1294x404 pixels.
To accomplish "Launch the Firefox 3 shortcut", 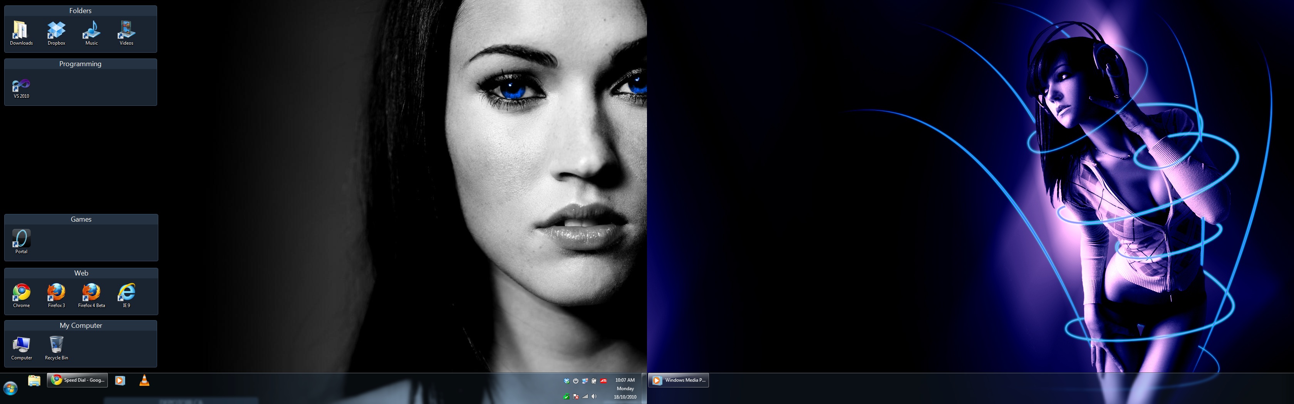I will (x=56, y=295).
